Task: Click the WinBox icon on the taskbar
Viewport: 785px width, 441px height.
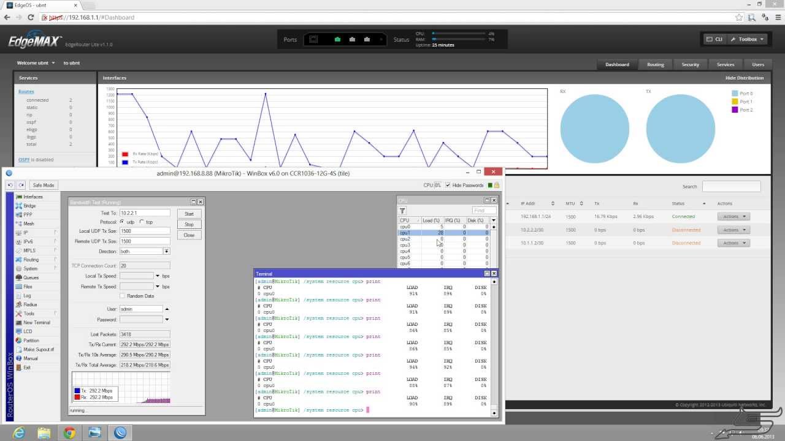Action: 120,432
